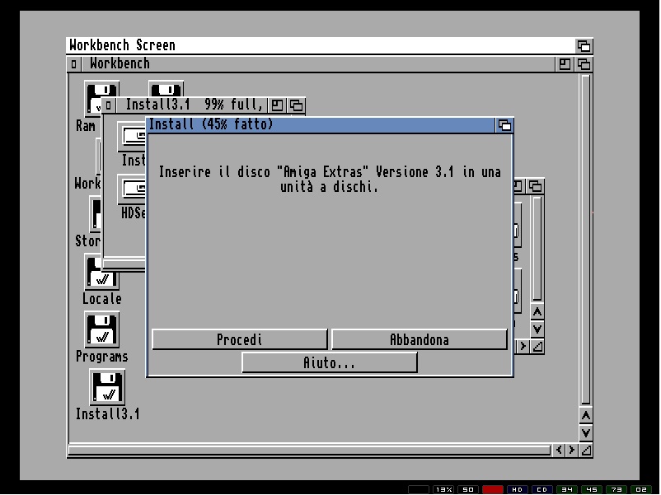The width and height of the screenshot is (661, 495).
Task: Click the floppy drive indicator showing 45
Action: tap(592, 489)
